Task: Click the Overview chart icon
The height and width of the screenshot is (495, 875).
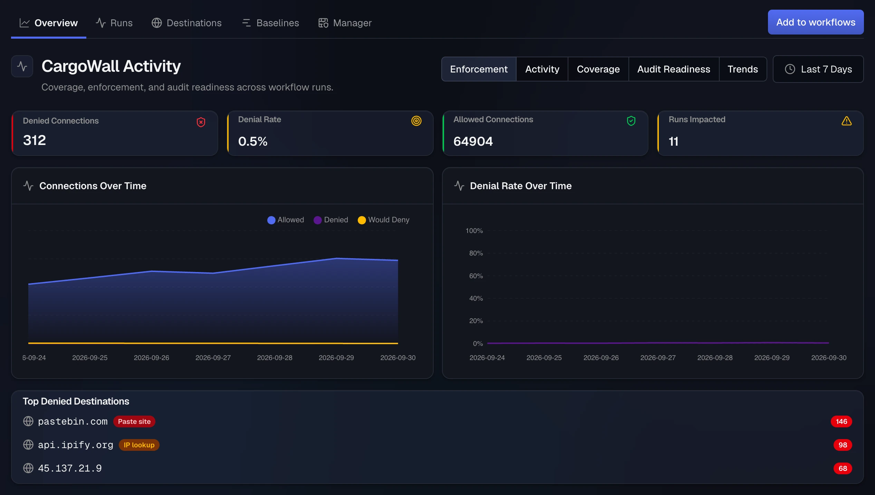Action: (25, 23)
